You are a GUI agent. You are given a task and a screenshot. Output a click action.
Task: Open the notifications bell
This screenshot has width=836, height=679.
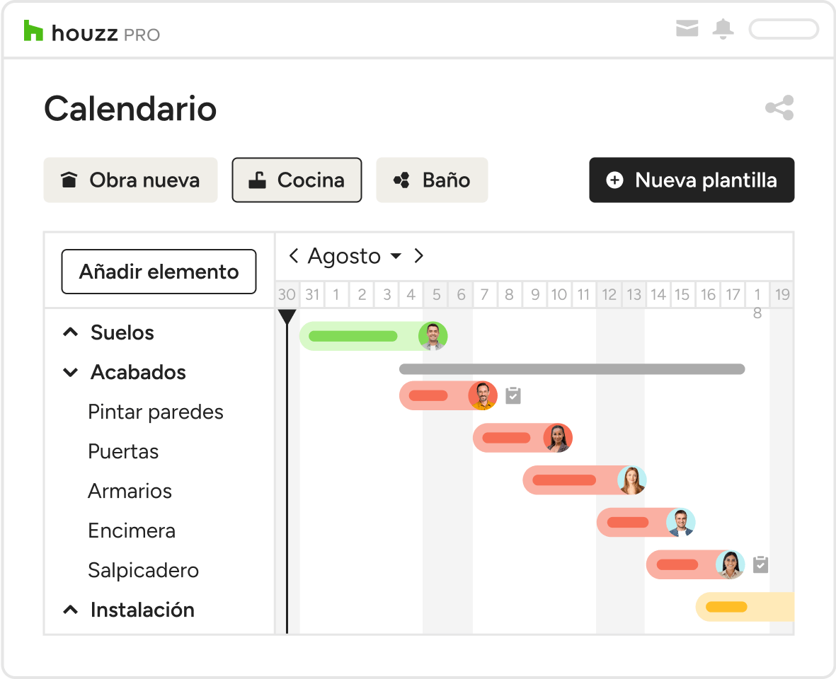click(723, 29)
